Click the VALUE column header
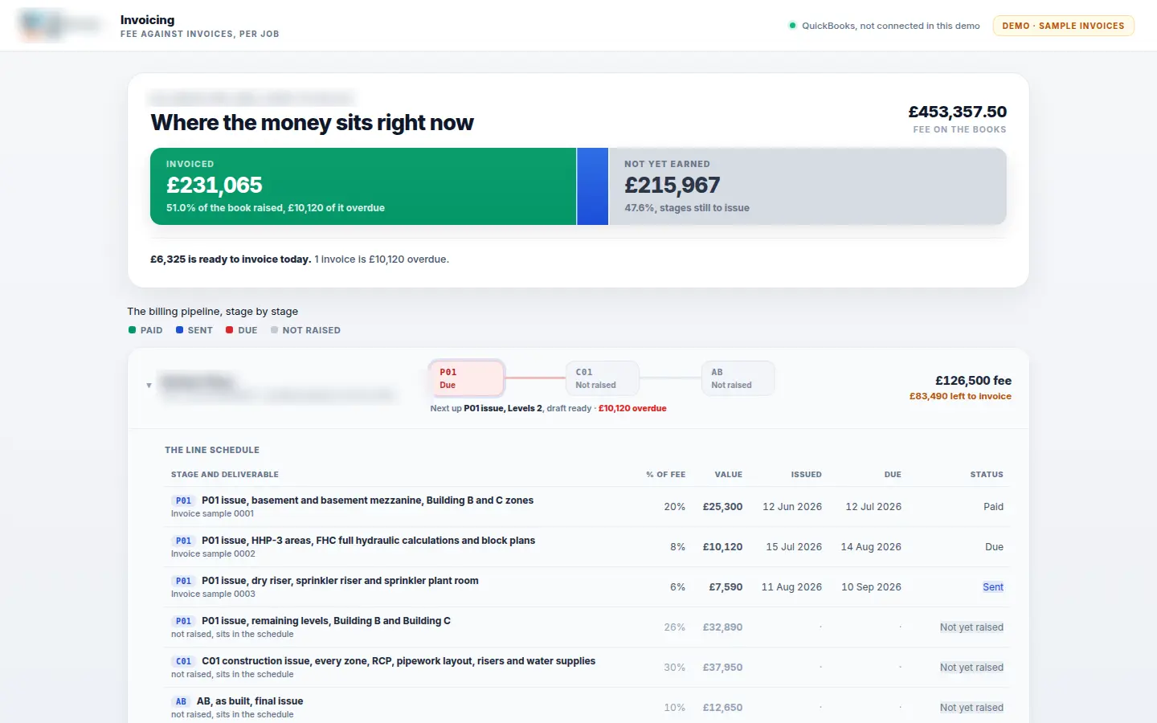 [729, 475]
